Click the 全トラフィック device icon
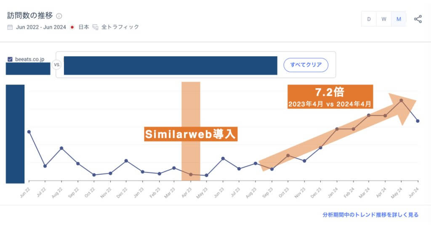431x226 pixels. (95, 27)
